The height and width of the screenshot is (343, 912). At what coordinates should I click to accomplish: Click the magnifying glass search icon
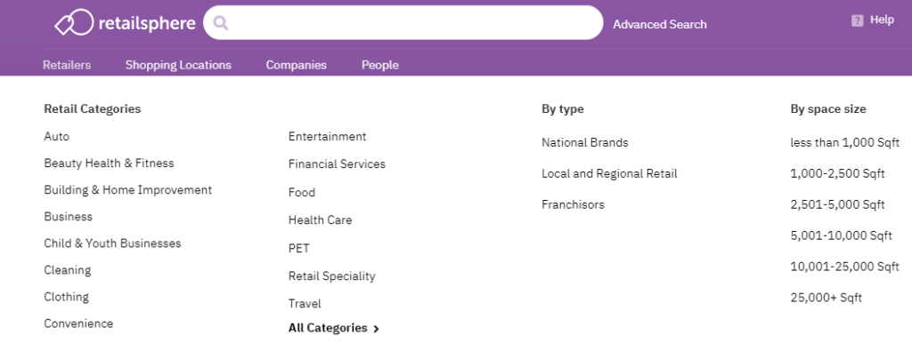coord(221,23)
